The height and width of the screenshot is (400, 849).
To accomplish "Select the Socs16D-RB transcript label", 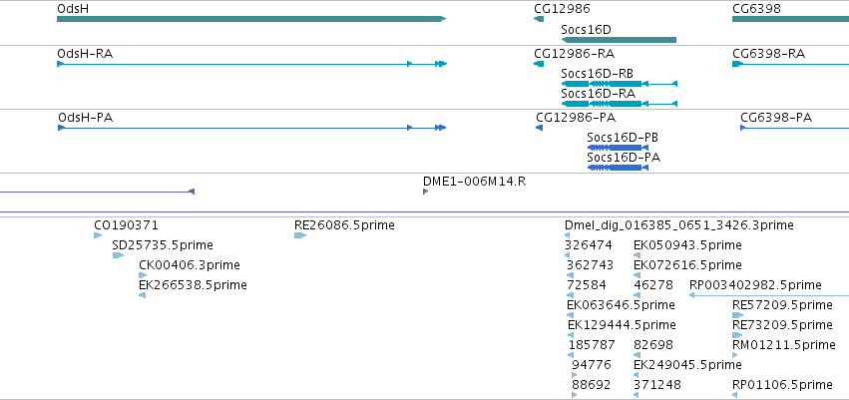I will pos(598,73).
